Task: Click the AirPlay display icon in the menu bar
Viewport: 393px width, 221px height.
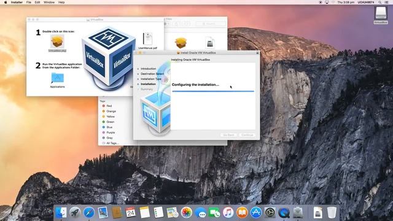Action: 327,2
